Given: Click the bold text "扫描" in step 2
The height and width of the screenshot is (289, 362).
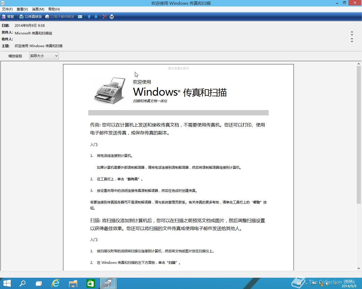Looking at the screenshot, I should [x=172, y=262].
